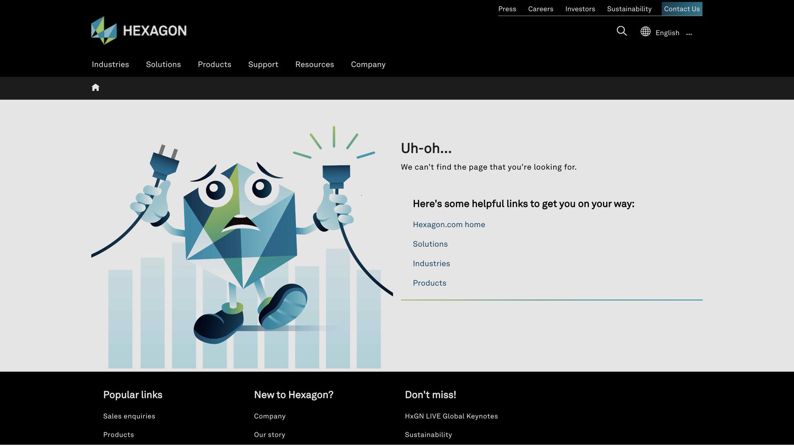Image resolution: width=794 pixels, height=446 pixels.
Task: Follow the Hexagon.com home helpful link
Action: [449, 225]
